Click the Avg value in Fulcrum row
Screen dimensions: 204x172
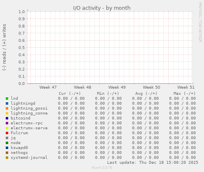click(x=145, y=133)
